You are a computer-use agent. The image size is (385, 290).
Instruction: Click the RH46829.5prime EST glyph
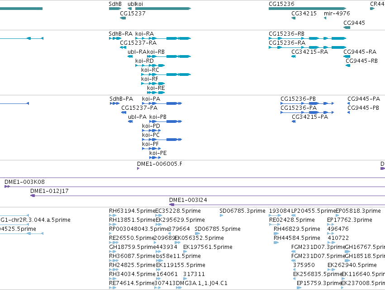point(276,234)
